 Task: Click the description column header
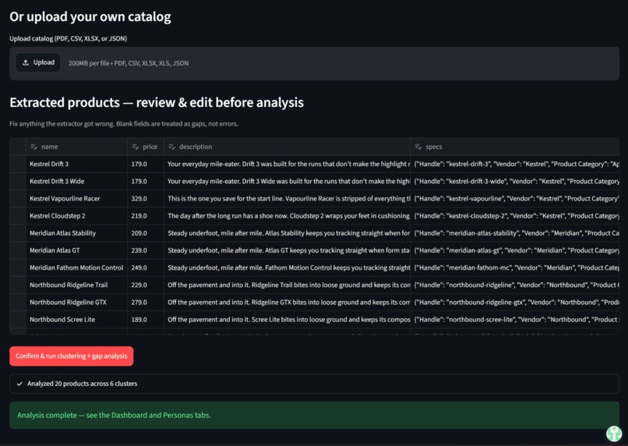[287, 147]
